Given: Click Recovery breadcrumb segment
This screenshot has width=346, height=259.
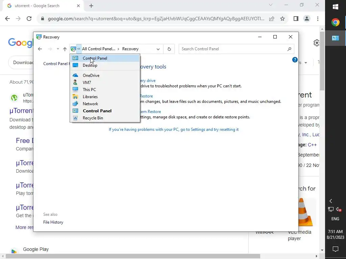Looking at the screenshot, I should [x=130, y=49].
